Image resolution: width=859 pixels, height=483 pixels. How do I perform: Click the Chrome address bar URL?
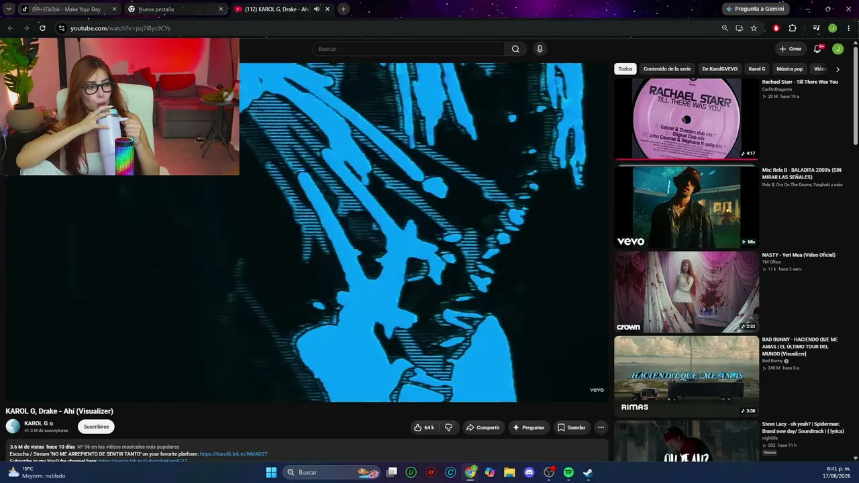pyautogui.click(x=121, y=28)
